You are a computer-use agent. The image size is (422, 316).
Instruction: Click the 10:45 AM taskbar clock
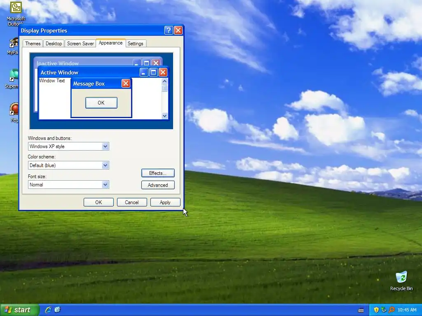point(407,310)
